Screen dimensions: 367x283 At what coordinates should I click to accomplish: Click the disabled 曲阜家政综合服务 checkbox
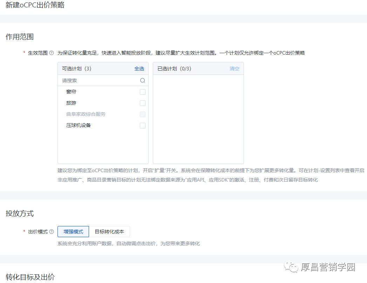pos(142,114)
